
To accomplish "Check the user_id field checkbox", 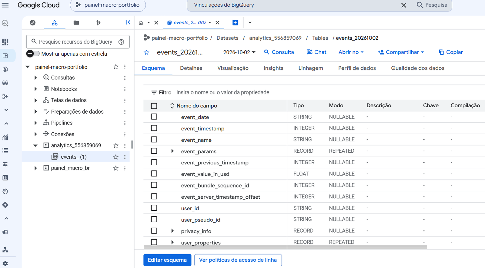I will [x=154, y=208].
